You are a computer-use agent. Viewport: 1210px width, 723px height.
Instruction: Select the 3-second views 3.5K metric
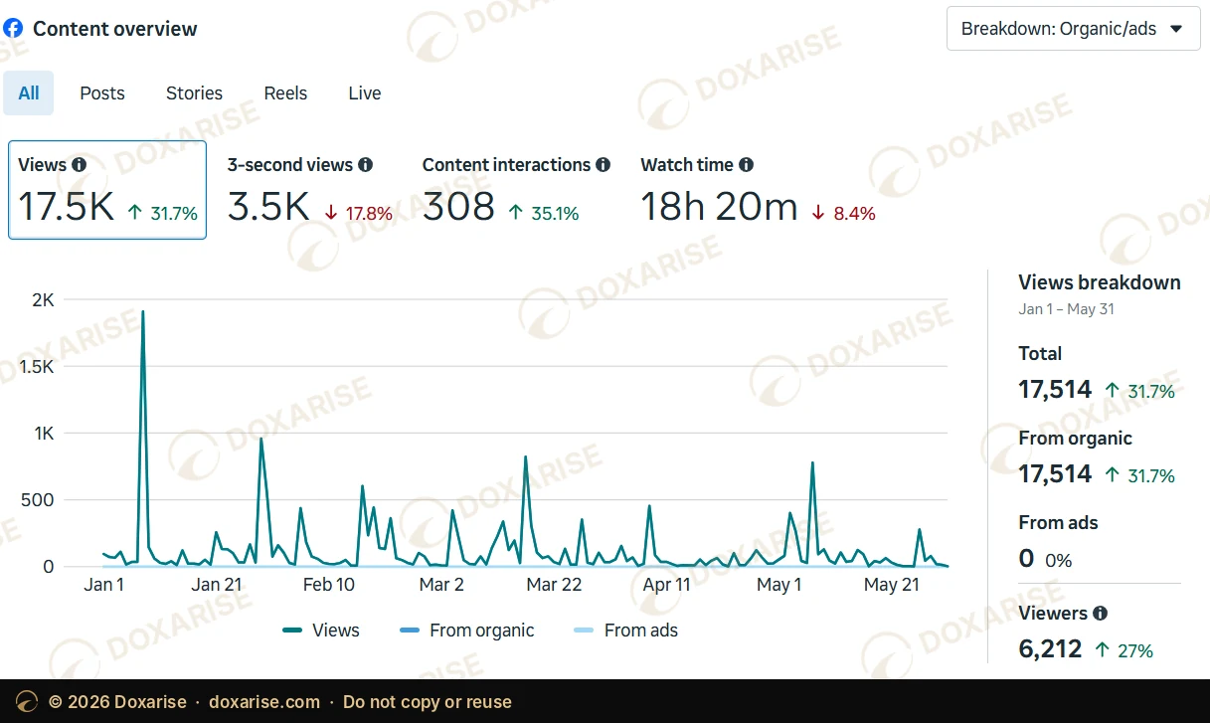point(309,190)
